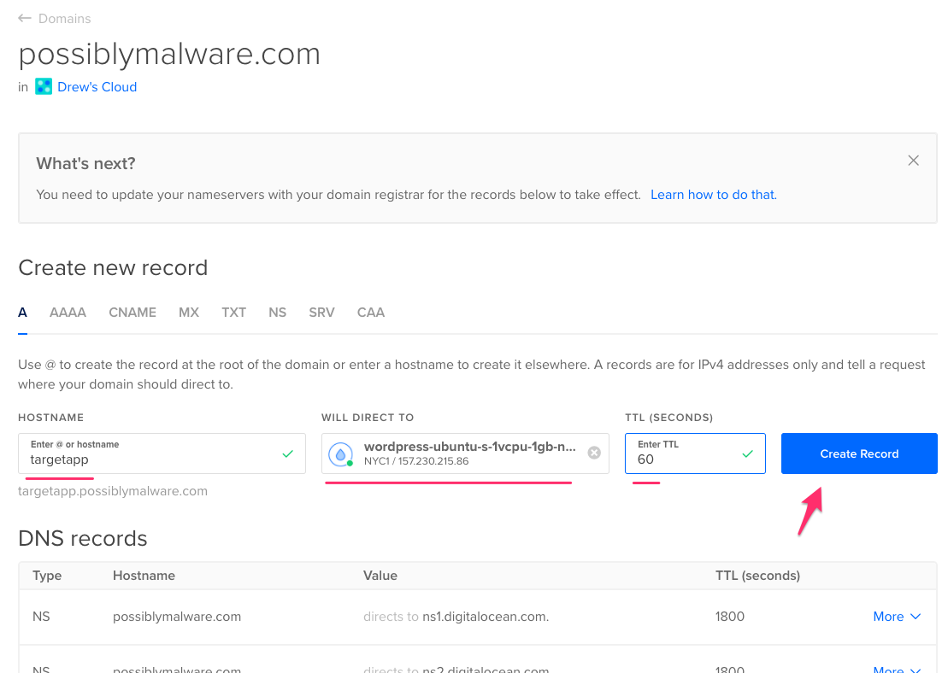Click the 1800 TTL value of the ns1.digitalocean.com record
948x673 pixels.
730,617
